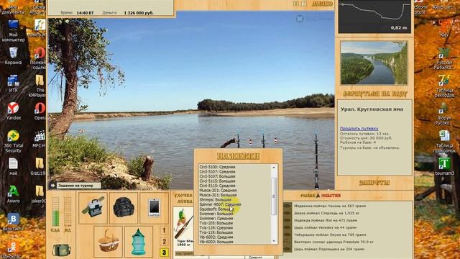This screenshot has height=259, width=460.
Task: Open the tournam3 desktop file
Action: tap(444, 166)
